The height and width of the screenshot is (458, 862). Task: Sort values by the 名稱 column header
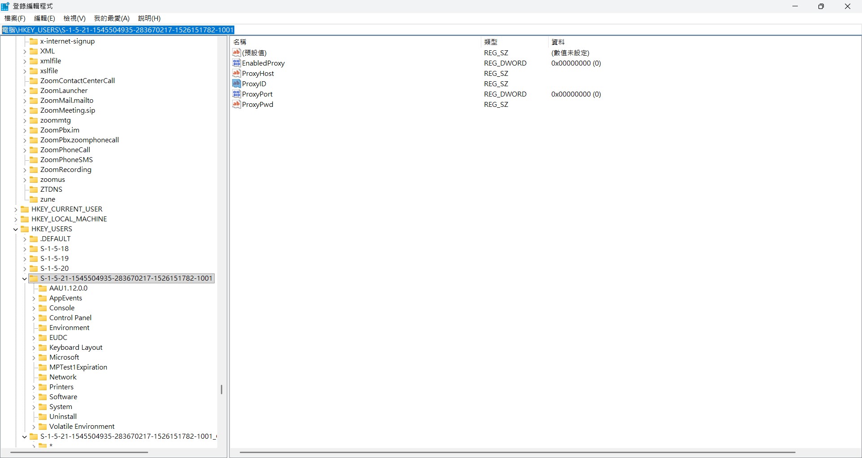(x=356, y=42)
